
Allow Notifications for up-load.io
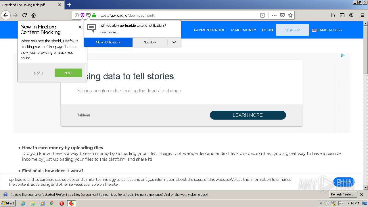tap(108, 42)
